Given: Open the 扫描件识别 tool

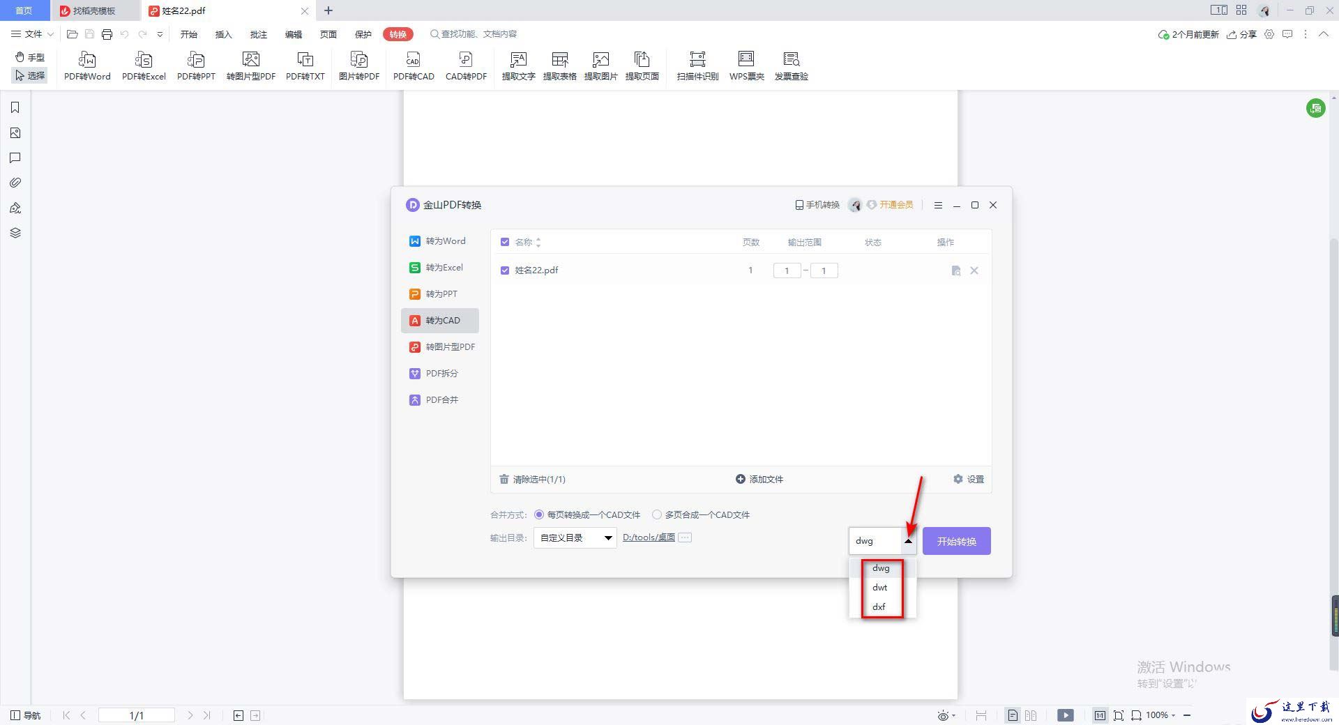Looking at the screenshot, I should pos(697,66).
